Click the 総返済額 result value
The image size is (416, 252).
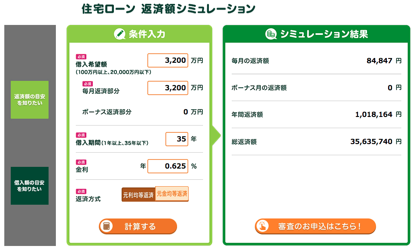[x=371, y=141]
